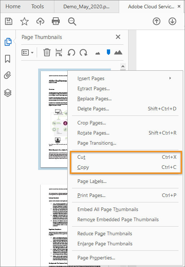Choose Delete Pages menu item
Screen dimensions: 185x267
coord(125,109)
